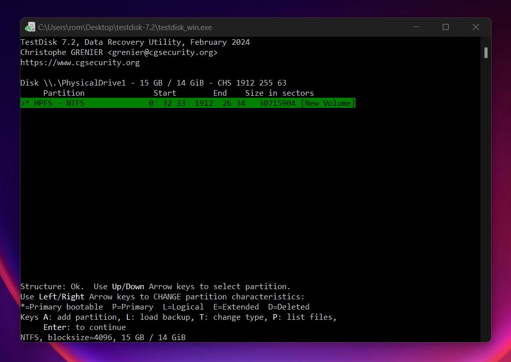Click the grenier@cgsecurity.org author line
Image resolution: width=511 pixels, height=362 pixels.
point(119,52)
